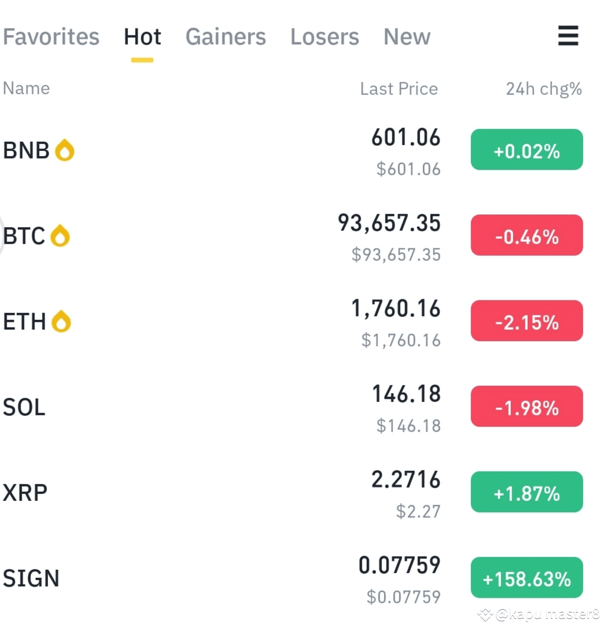604x627 pixels.
Task: Click the flame icon beside BTC
Action: click(60, 235)
